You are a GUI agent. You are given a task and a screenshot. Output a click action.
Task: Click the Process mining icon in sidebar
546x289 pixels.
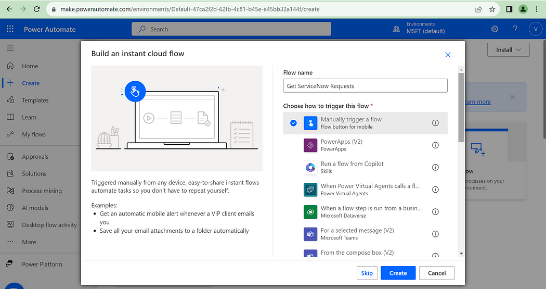(10, 191)
